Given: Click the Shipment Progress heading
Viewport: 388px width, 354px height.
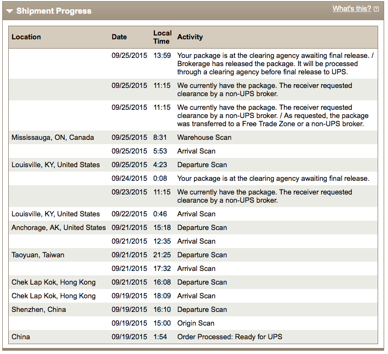Looking at the screenshot, I should [54, 11].
